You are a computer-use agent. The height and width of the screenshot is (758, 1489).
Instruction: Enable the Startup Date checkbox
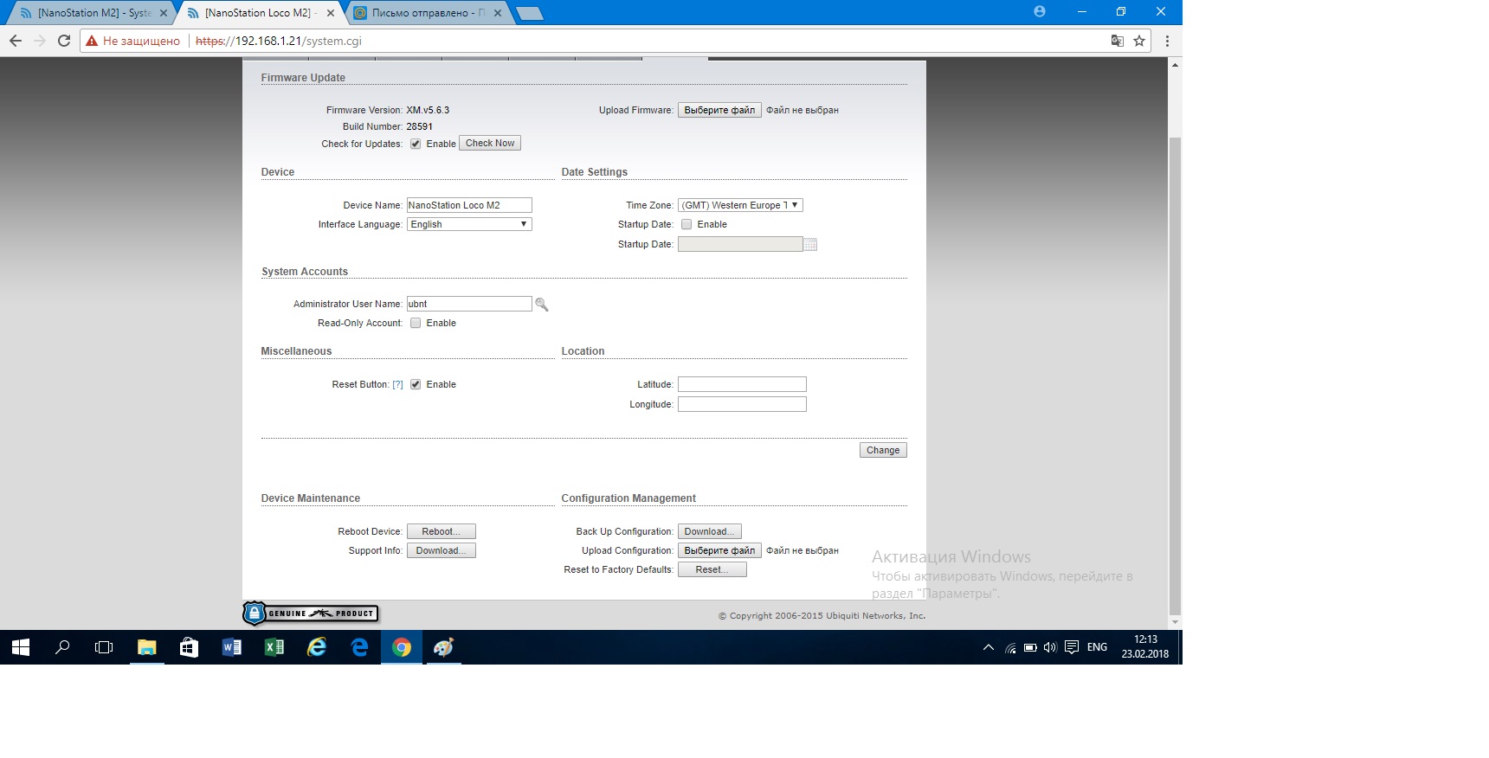point(686,224)
